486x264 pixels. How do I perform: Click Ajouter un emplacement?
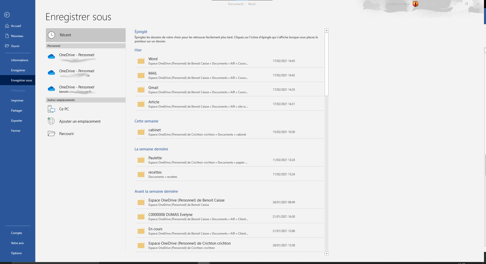(x=79, y=121)
